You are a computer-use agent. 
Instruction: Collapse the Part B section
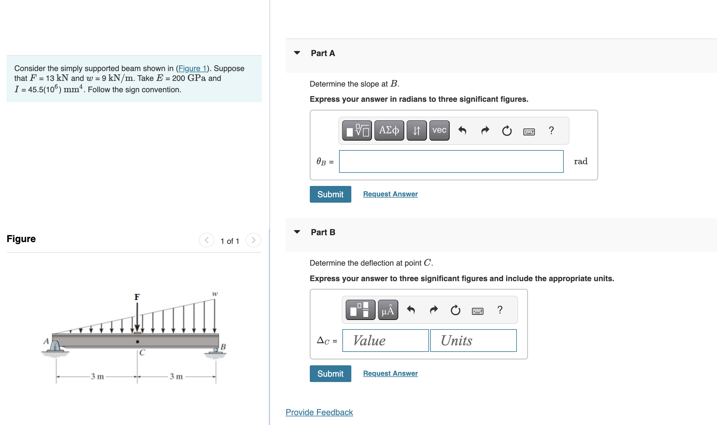pos(297,232)
